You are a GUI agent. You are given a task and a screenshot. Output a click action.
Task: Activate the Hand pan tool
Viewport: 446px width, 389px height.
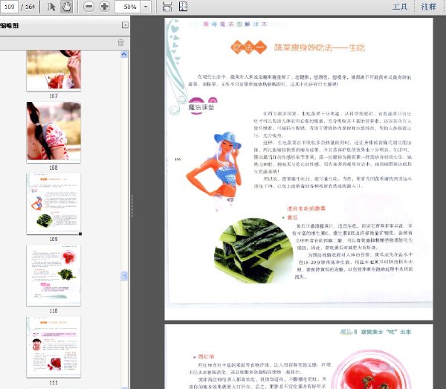(x=67, y=7)
